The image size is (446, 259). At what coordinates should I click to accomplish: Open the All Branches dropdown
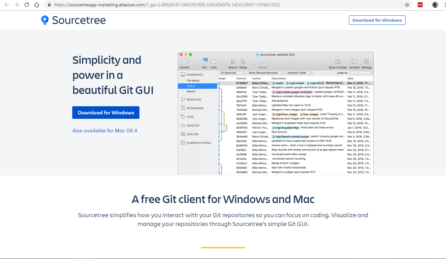point(232,73)
